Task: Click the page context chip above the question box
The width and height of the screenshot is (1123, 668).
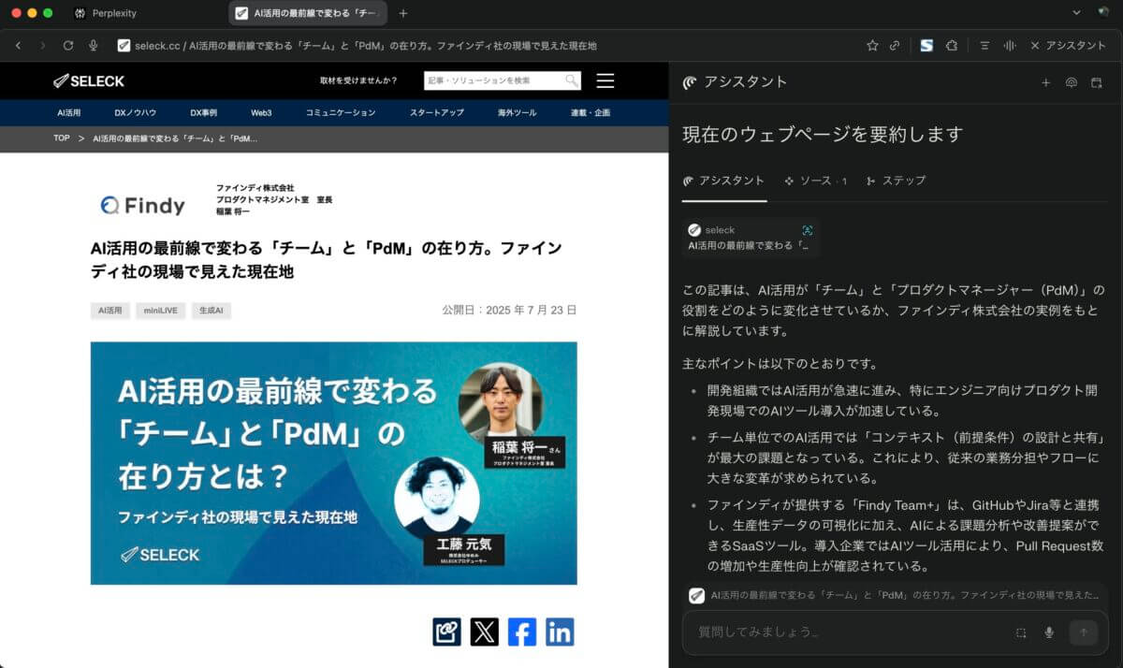Action: click(895, 595)
